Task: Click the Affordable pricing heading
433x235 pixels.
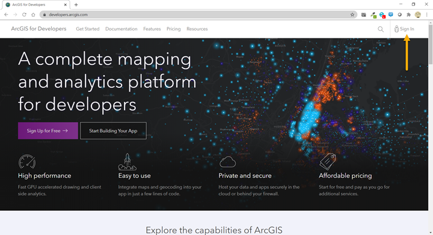Action: [345, 175]
